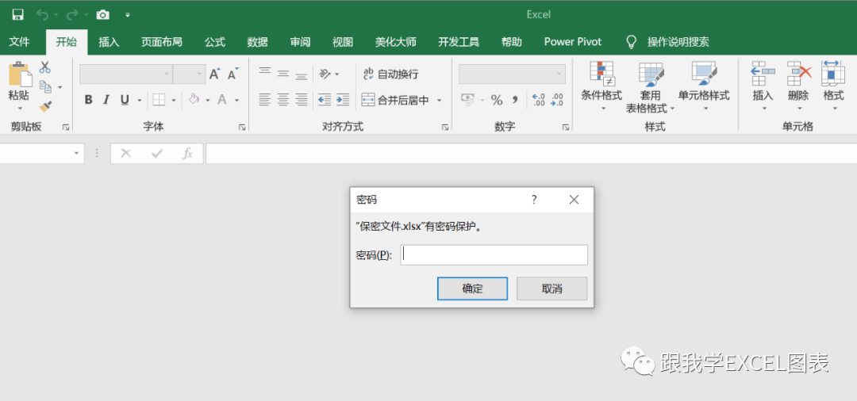Click the Decrease Decimal icon

[557, 100]
